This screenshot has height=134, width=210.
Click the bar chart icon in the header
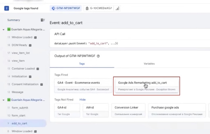click(117, 8)
